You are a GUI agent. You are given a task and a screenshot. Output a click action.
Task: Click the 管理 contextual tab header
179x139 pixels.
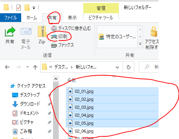(101, 8)
